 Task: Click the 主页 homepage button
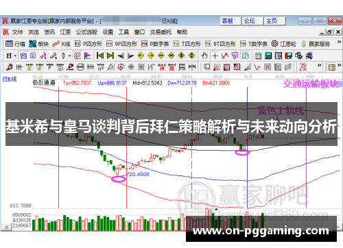pyautogui.click(x=274, y=21)
